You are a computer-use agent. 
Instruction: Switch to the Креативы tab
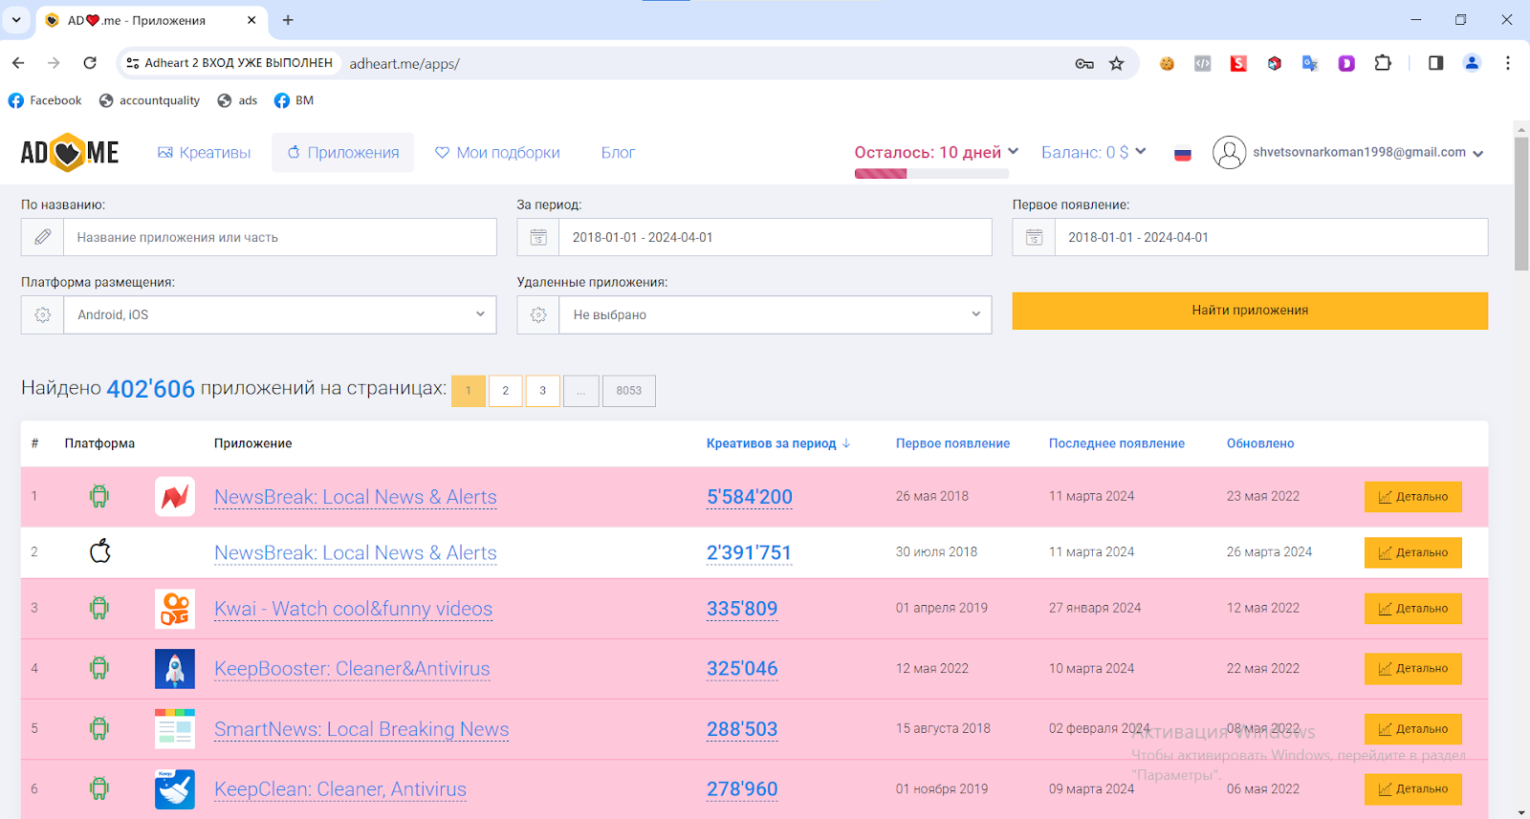tap(205, 153)
